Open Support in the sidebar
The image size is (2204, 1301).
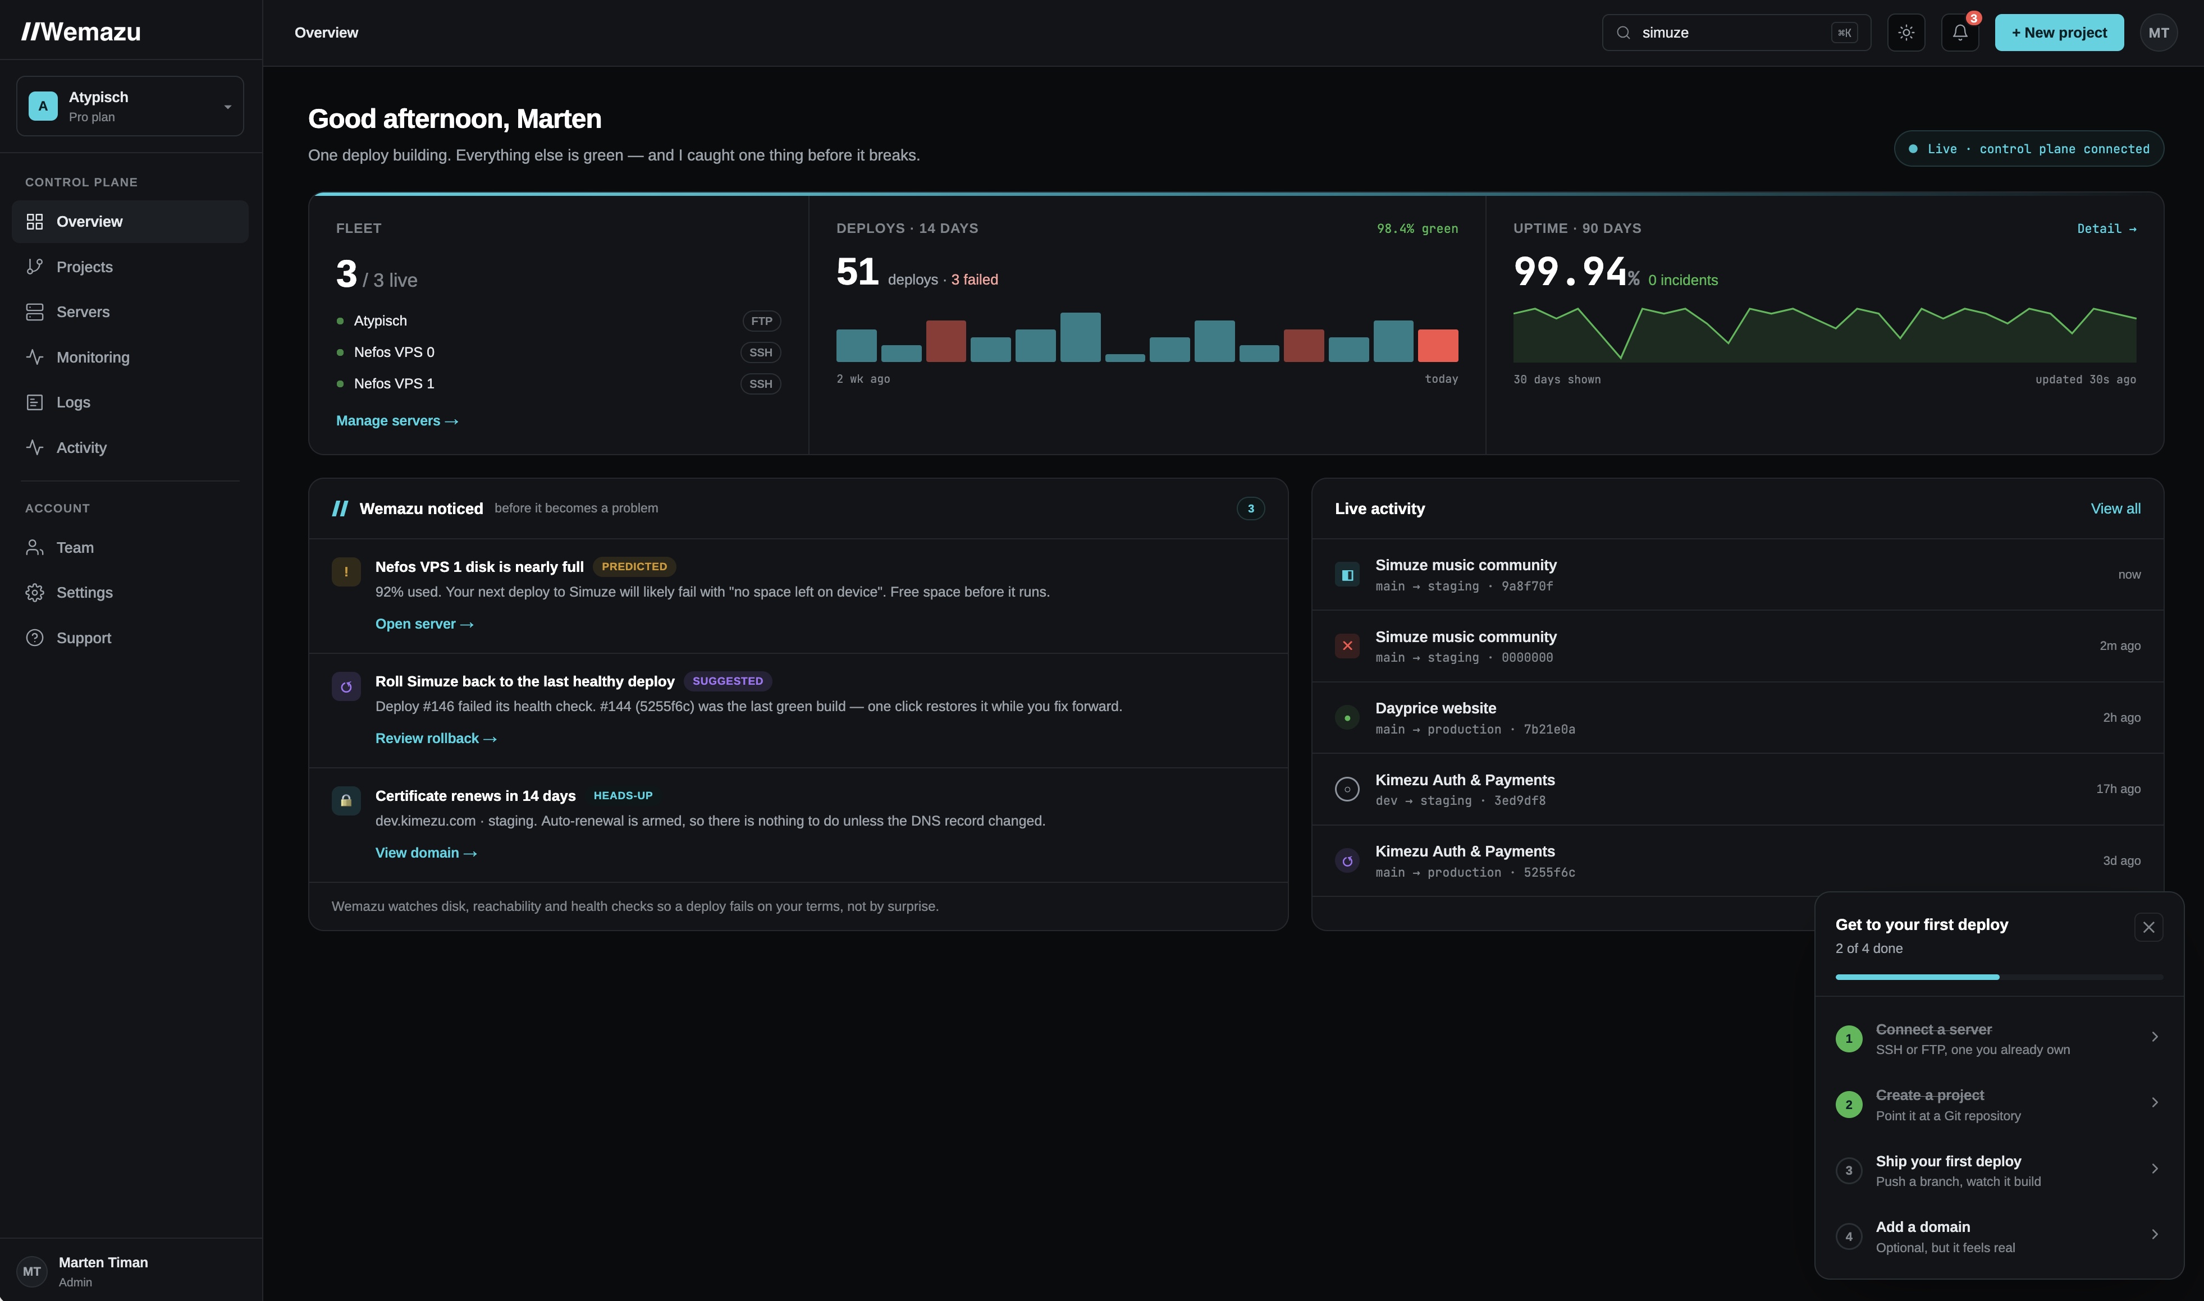pyautogui.click(x=130, y=638)
